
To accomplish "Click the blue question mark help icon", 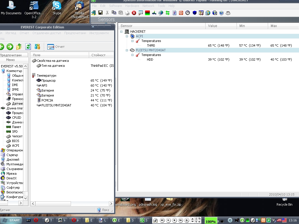I will tap(221, 13).
